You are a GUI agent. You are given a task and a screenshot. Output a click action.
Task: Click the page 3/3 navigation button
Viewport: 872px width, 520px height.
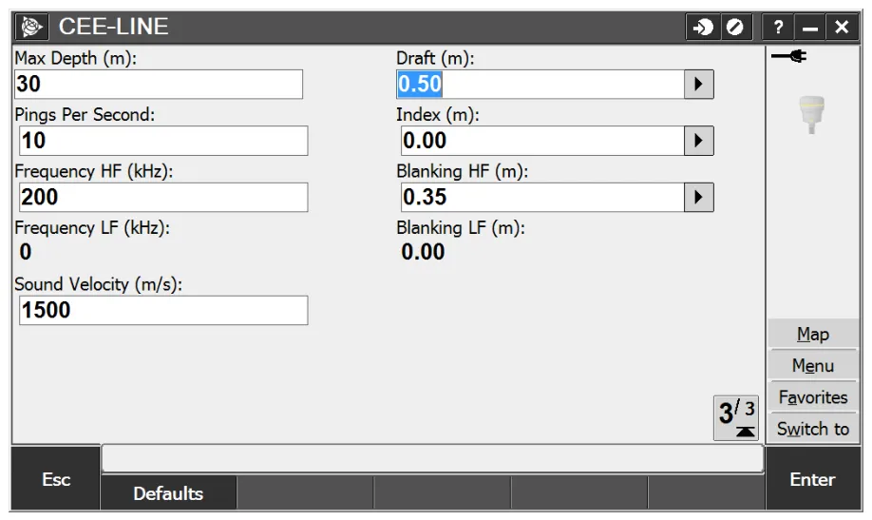point(736,417)
